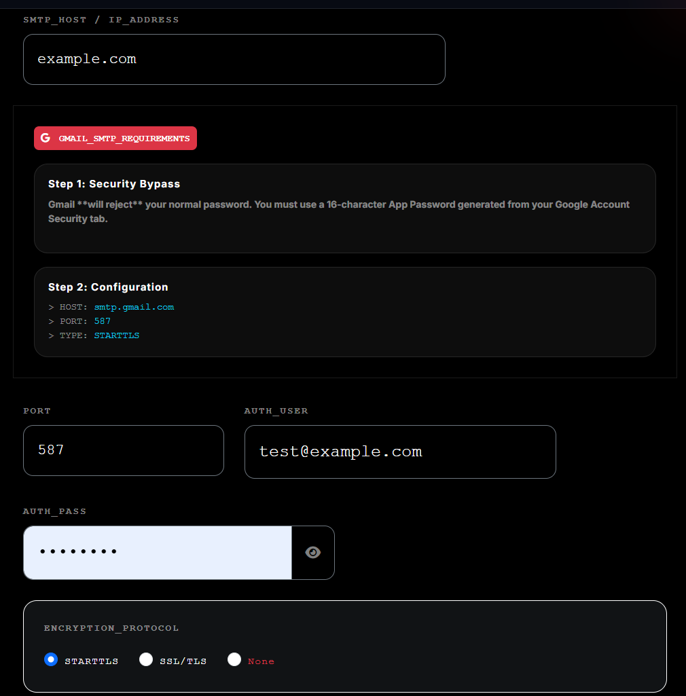The height and width of the screenshot is (696, 686).
Task: Click the Step 2: Configuration heading
Action: click(109, 287)
